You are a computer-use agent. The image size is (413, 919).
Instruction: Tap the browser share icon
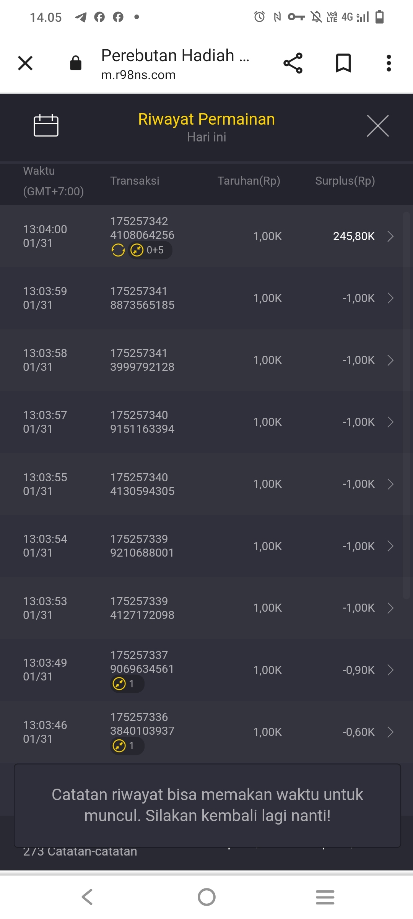(293, 63)
